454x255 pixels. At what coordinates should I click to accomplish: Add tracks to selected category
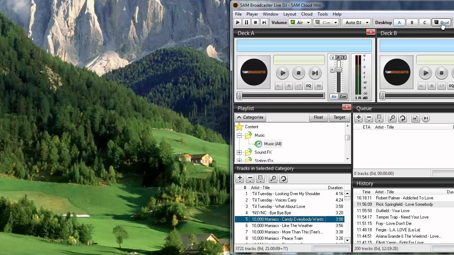point(240,179)
